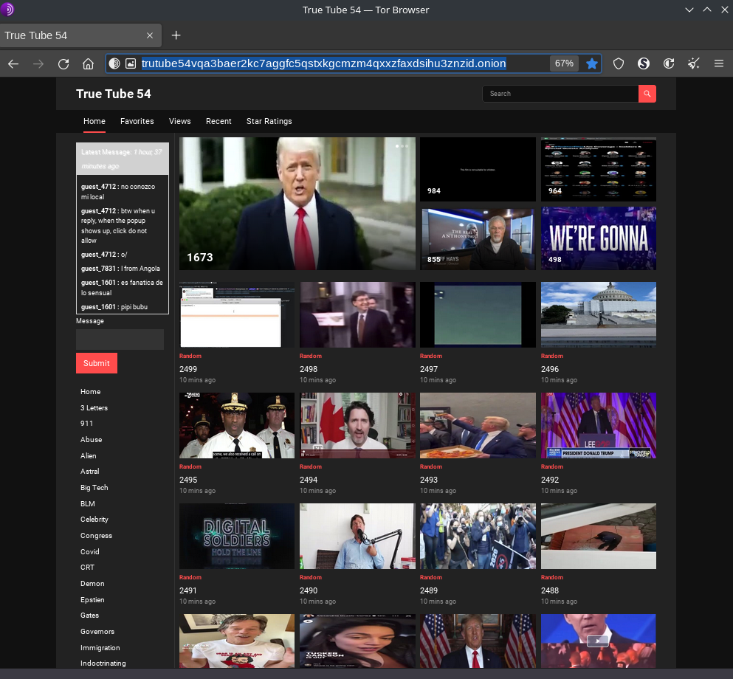
Task: Click into the Search field
Action: (560, 94)
